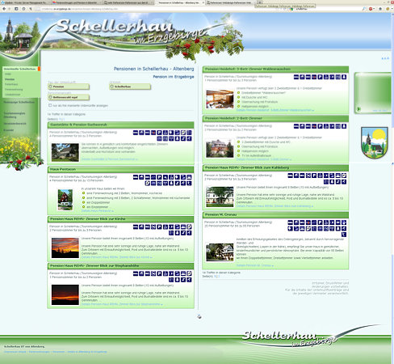Select Hotel in the left sidebar menu
The image size is (394, 364).
tap(8, 74)
